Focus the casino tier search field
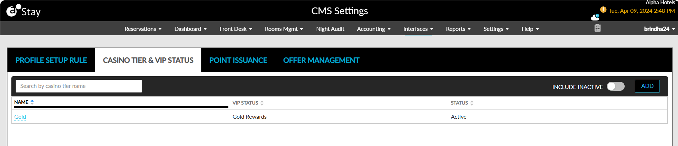 pos(79,86)
